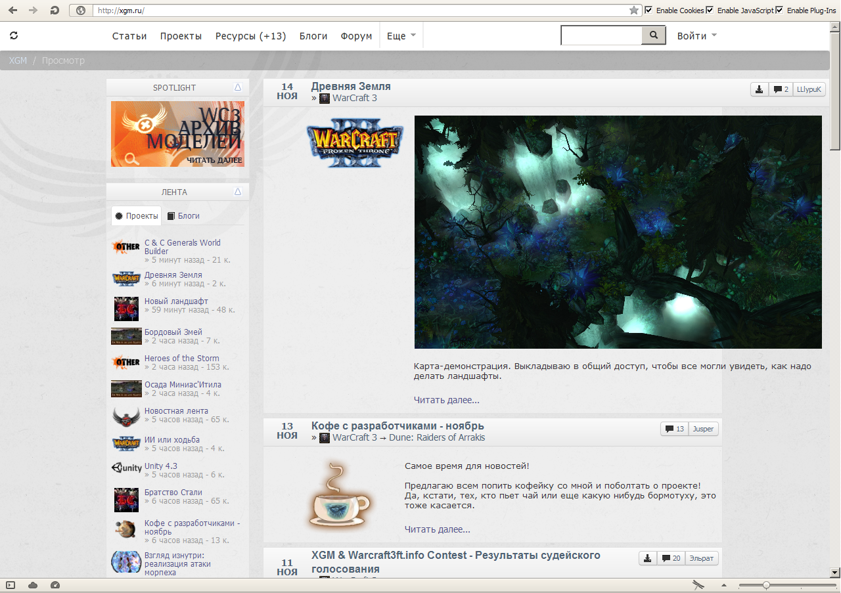Switch to the Блоги feed tab
The image size is (841, 593).
click(x=183, y=216)
